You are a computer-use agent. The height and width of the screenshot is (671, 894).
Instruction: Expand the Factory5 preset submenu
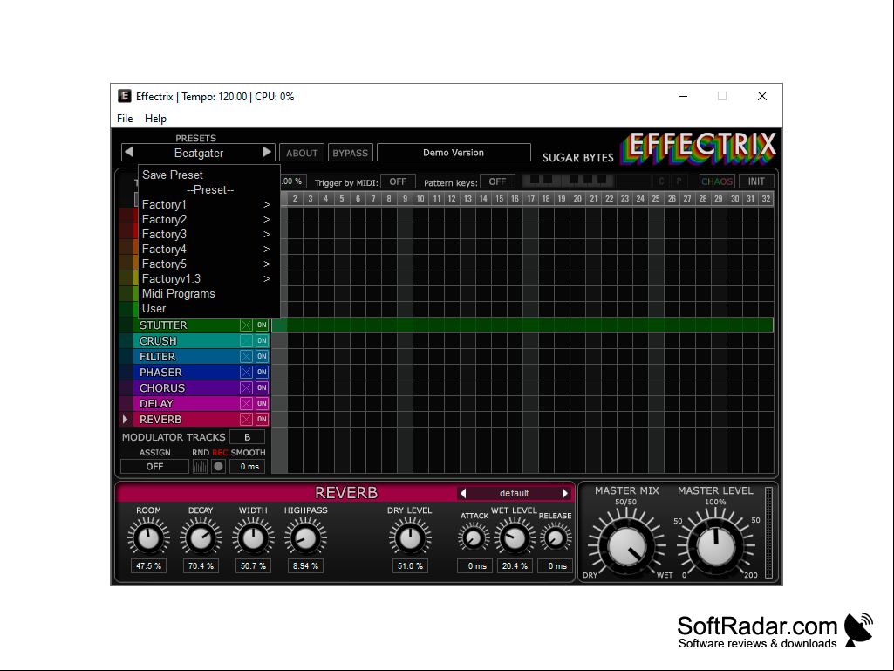click(x=208, y=264)
